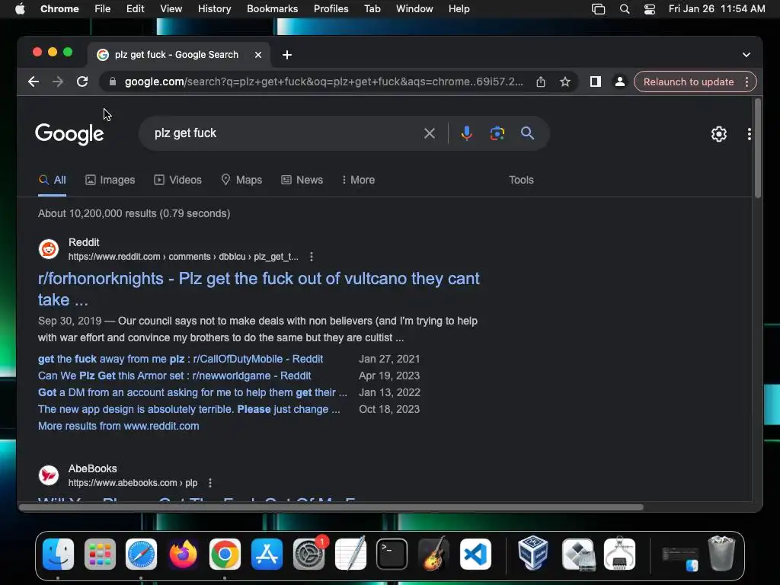Open macOS Control Center icon

(650, 9)
